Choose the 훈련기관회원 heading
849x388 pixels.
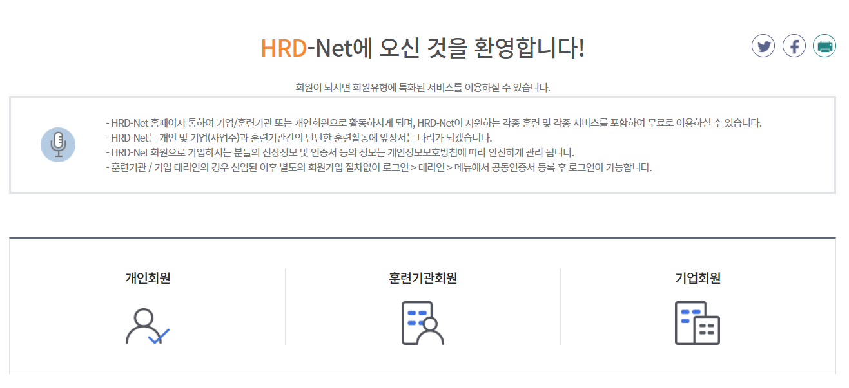(423, 279)
